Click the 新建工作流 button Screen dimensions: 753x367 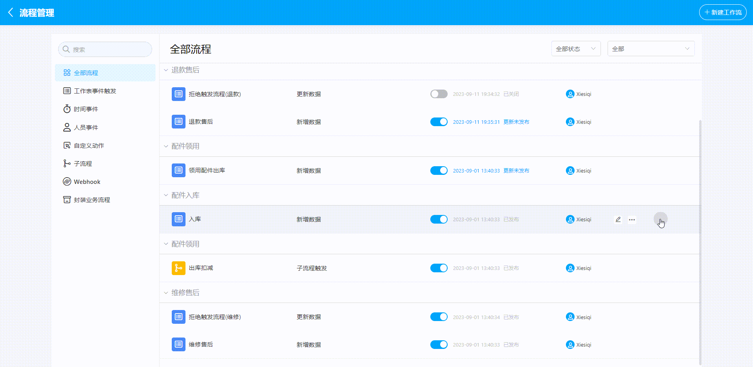click(x=723, y=12)
